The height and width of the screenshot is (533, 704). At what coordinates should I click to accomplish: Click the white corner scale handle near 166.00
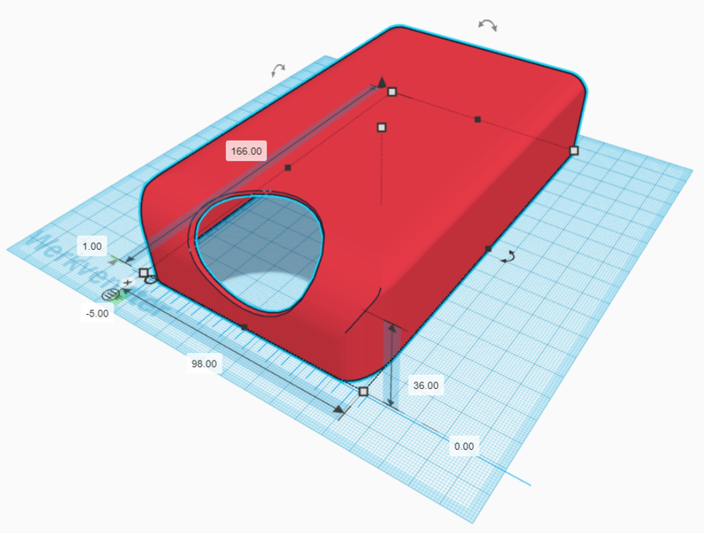point(391,92)
